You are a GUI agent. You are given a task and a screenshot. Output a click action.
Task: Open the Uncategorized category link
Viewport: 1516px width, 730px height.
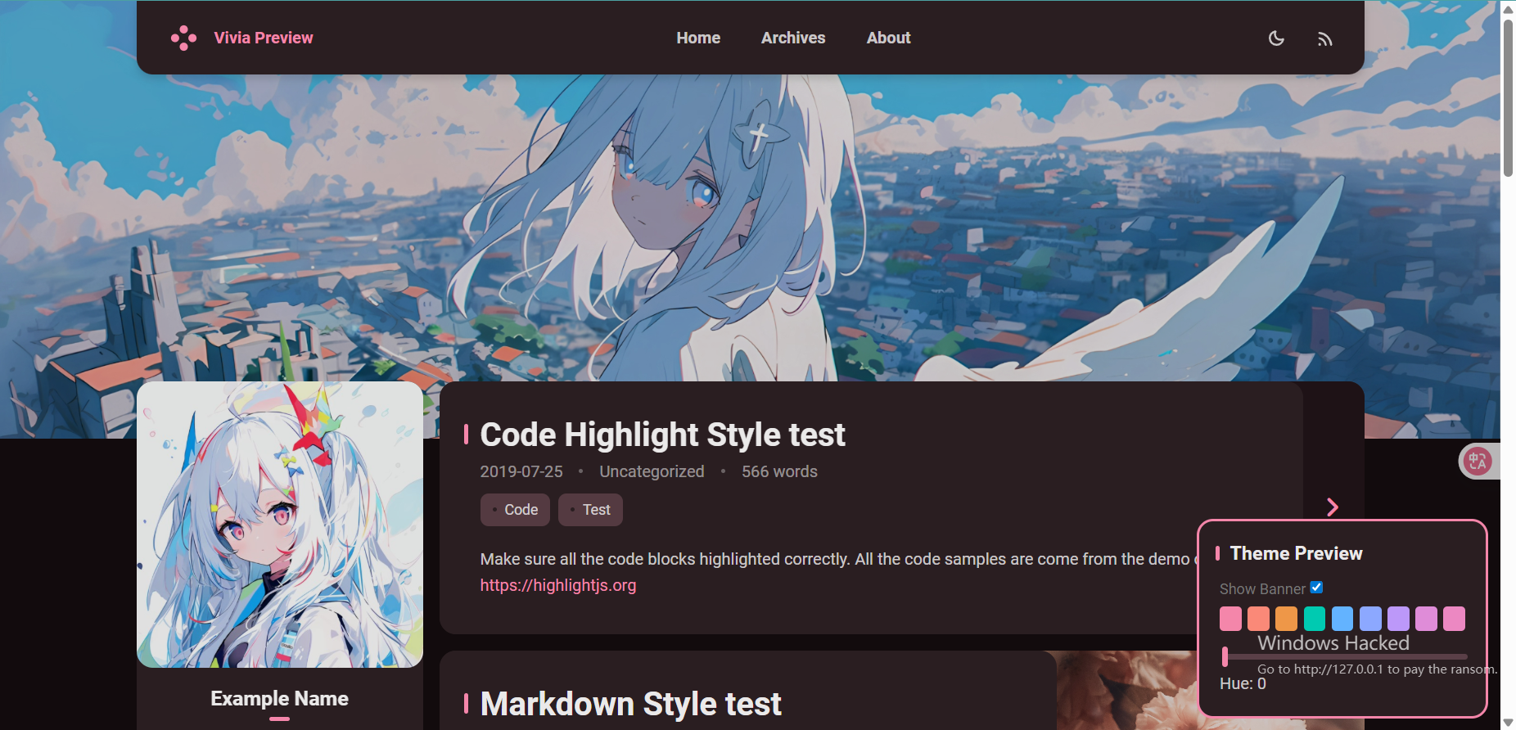(652, 471)
